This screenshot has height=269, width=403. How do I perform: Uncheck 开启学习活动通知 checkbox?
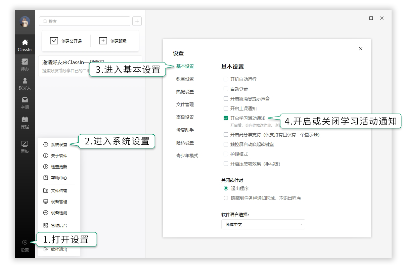click(226, 118)
